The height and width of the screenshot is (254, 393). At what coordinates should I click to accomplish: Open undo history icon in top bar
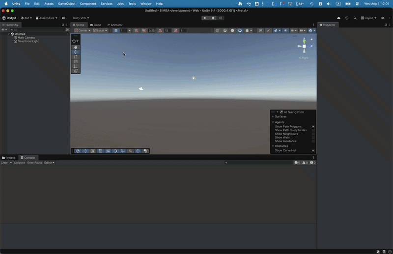pyautogui.click(x=347, y=18)
